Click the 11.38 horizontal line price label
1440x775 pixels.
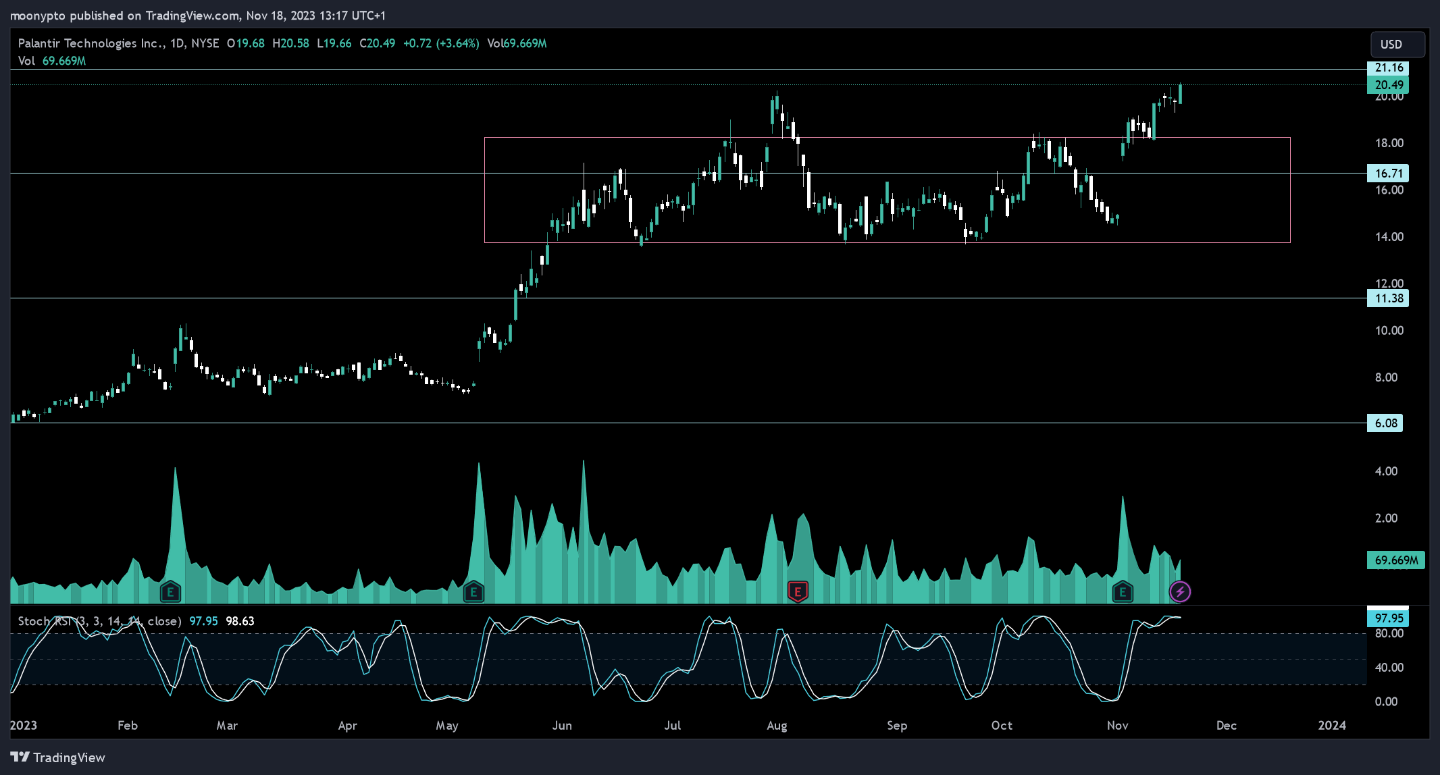(1388, 298)
